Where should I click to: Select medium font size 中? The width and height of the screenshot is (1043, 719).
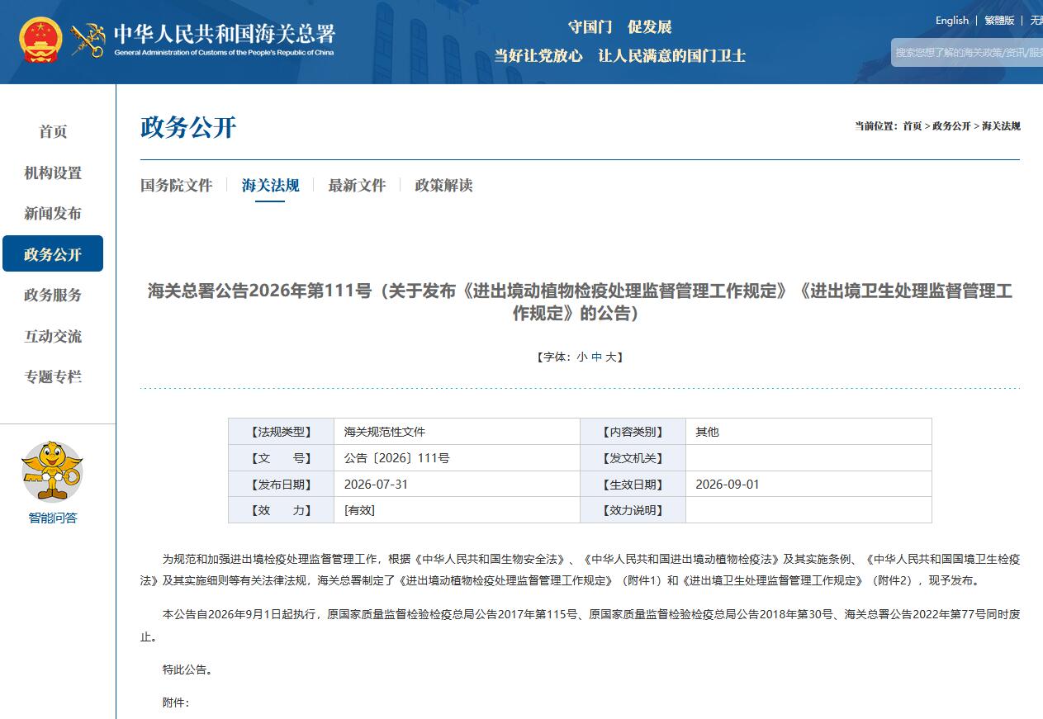[596, 357]
